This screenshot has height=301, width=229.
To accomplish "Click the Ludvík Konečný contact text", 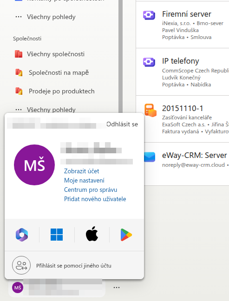I will pyautogui.click(x=181, y=78).
